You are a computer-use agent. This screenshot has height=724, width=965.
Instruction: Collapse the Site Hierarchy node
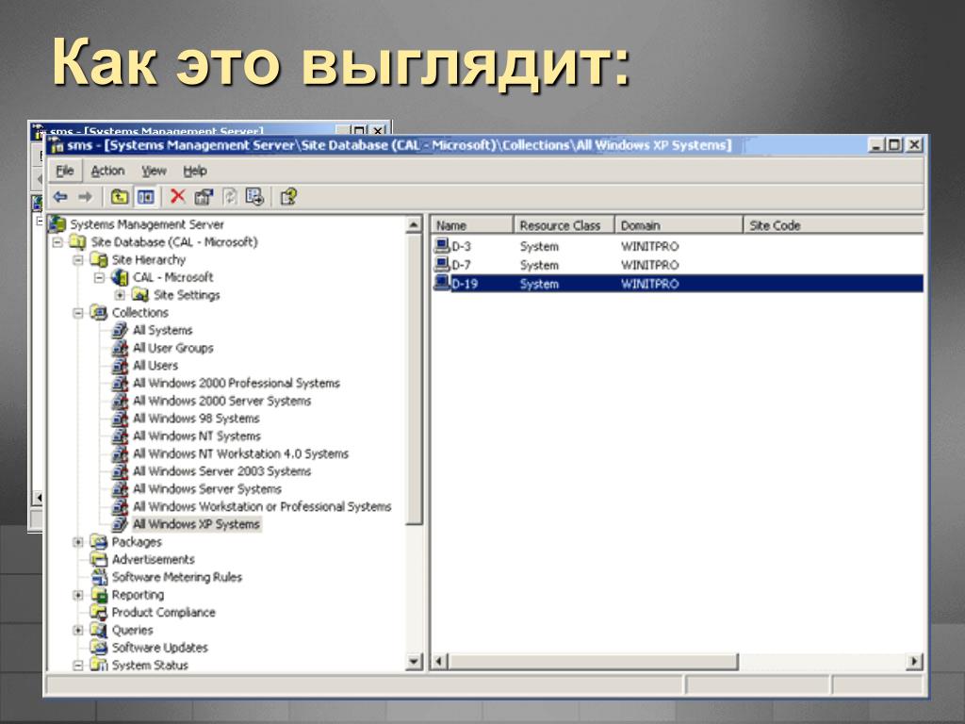(78, 260)
